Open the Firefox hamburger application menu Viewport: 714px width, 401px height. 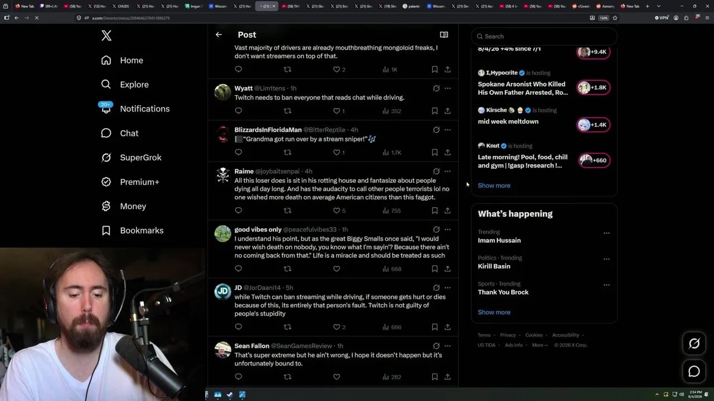[706, 18]
